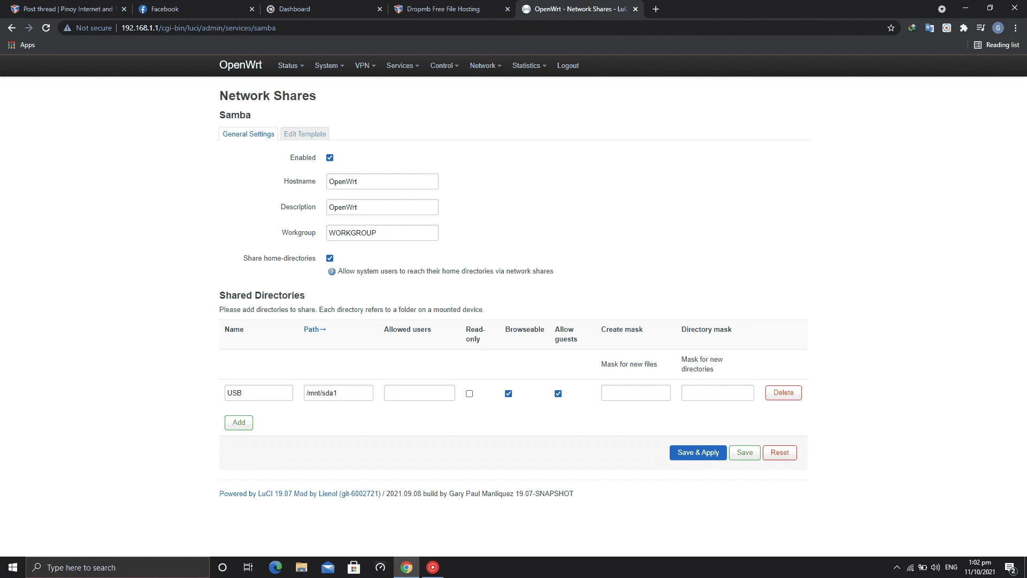Expand the Services menu

tap(403, 66)
